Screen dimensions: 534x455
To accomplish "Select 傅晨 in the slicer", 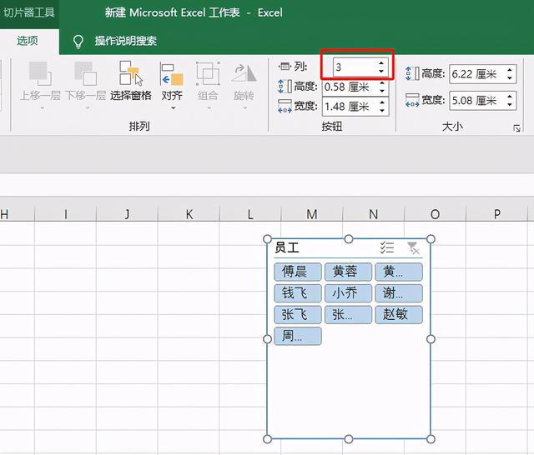I will tap(298, 272).
